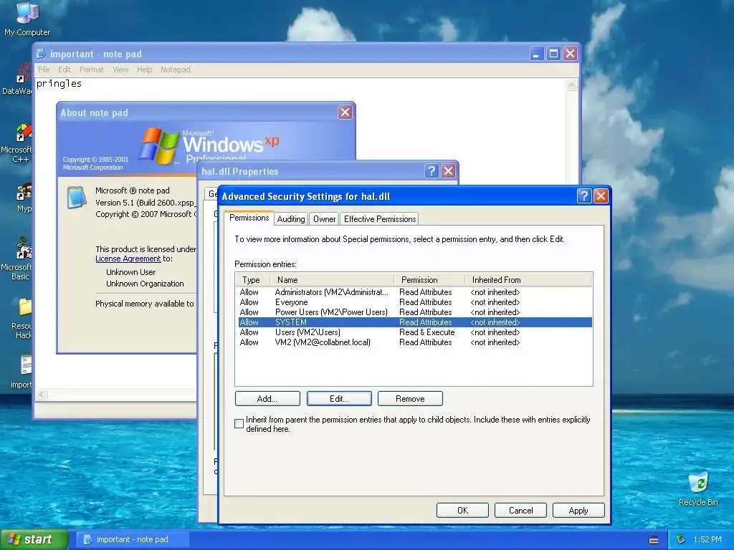The image size is (734, 550).
Task: Toggle Inherit from parent permission entries checkbox
Action: click(x=239, y=424)
